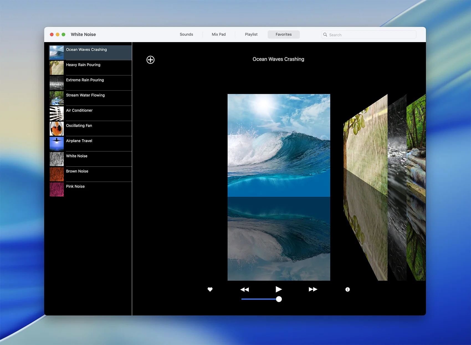Choose Pink Noise thumbnail in list
471x345 pixels.
(57, 189)
